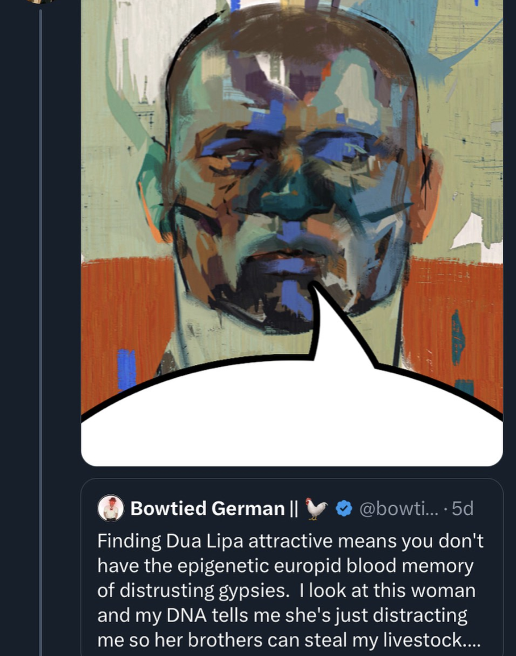Click the rooster emoji beside Bowtied German
Image resolution: width=516 pixels, height=656 pixels.
point(317,508)
